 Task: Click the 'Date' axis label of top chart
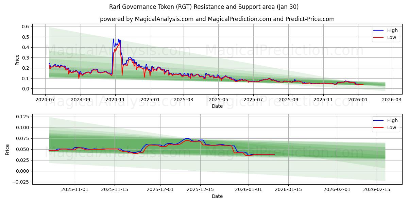217,106
